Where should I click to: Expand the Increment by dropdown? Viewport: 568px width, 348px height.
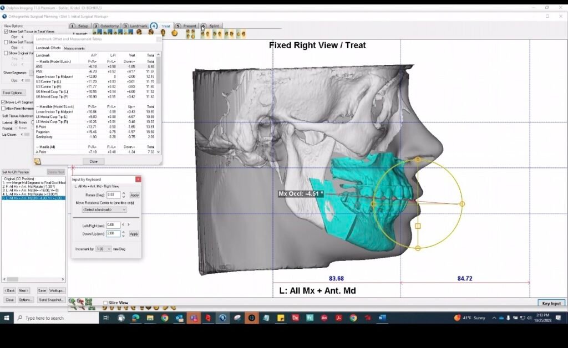point(103,249)
